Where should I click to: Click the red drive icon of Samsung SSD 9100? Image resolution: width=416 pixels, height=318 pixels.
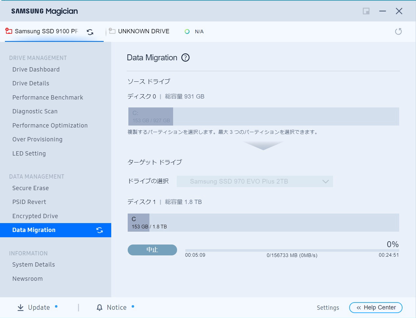(9, 31)
